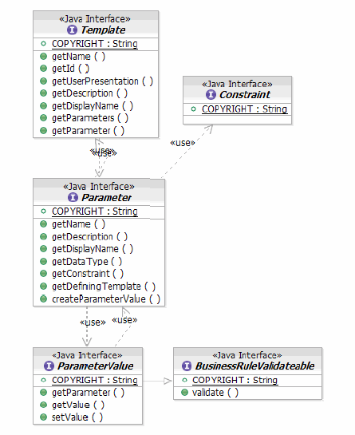Click «Java Interface» stereotype above BusinessRuleValidateable

tap(247, 355)
